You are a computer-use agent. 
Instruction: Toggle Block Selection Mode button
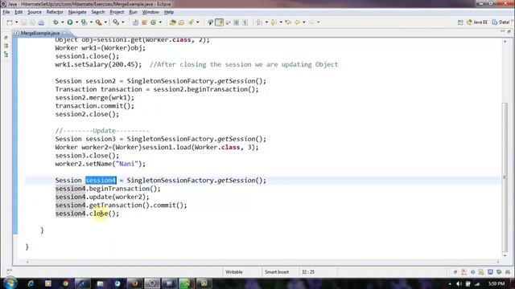click(x=237, y=22)
